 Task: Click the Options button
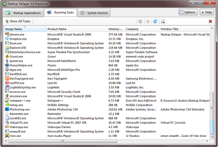tap(188, 12)
